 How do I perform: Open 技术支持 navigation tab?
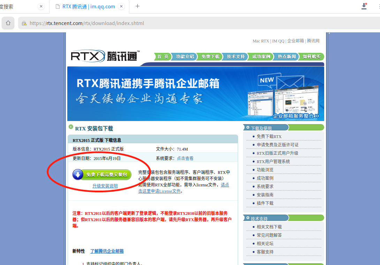(236, 57)
